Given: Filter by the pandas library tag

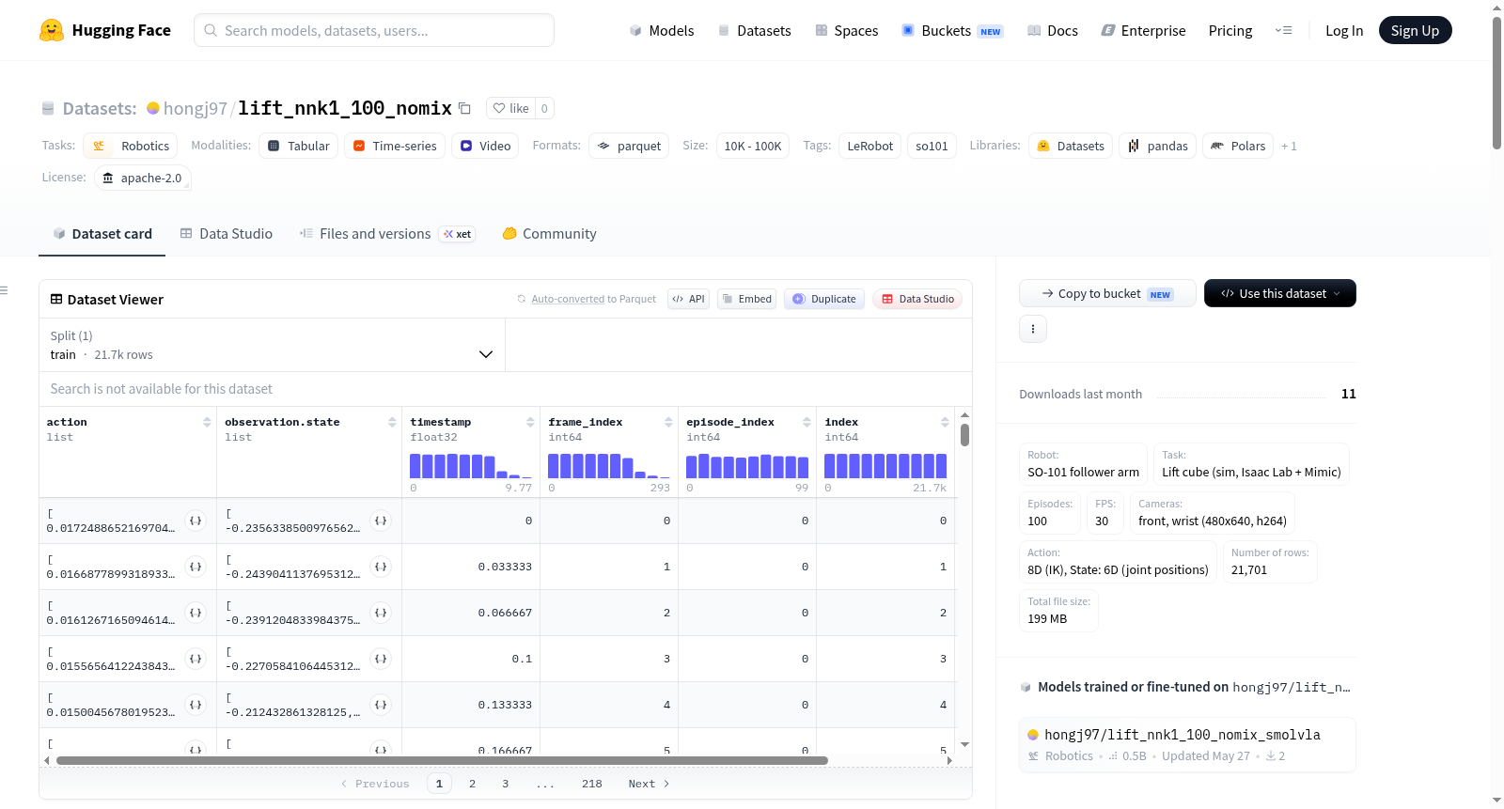Looking at the screenshot, I should click(x=1157, y=146).
